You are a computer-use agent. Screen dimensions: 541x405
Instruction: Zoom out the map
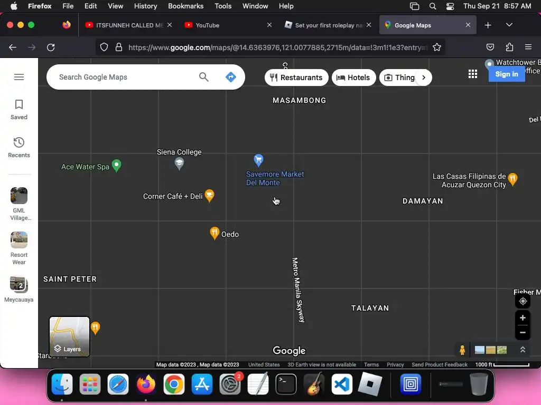pyautogui.click(x=523, y=333)
